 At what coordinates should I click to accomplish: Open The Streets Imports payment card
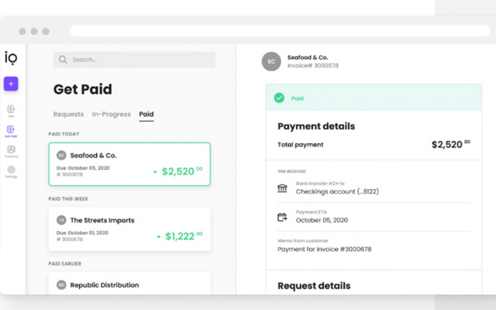tap(129, 229)
